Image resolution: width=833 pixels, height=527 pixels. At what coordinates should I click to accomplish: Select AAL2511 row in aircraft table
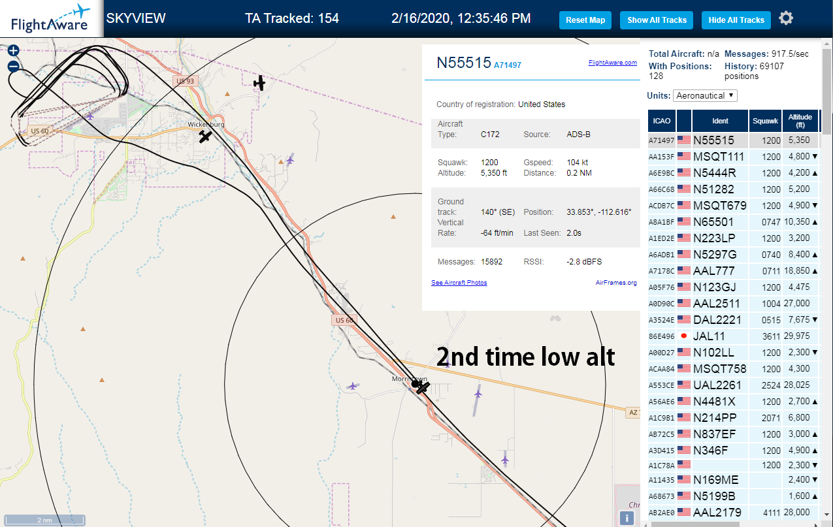click(x=733, y=303)
